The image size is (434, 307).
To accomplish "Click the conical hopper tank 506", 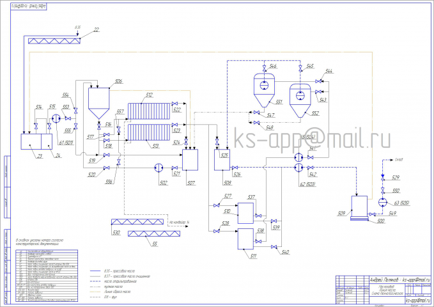I will 99,104.
